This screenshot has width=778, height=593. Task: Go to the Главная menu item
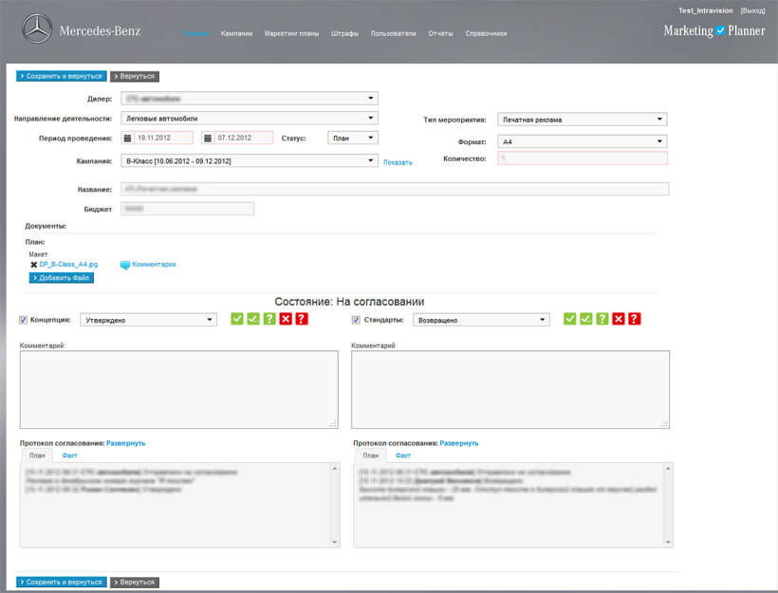coord(195,34)
